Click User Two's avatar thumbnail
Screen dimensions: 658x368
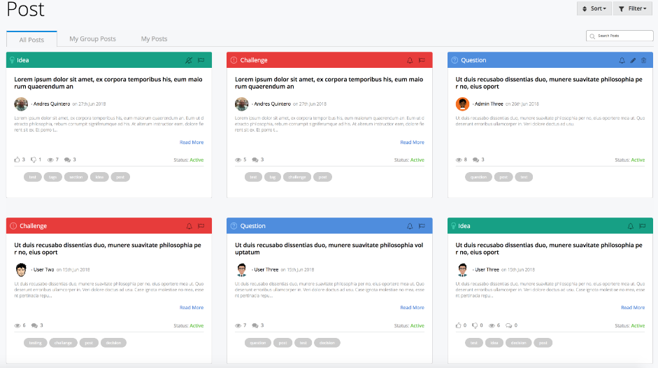click(x=21, y=269)
